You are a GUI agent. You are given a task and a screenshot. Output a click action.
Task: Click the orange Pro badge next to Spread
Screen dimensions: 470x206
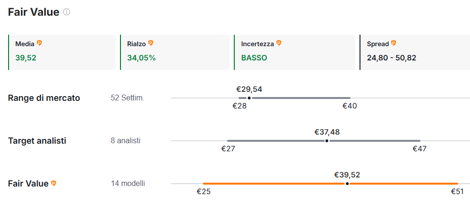[x=393, y=43]
